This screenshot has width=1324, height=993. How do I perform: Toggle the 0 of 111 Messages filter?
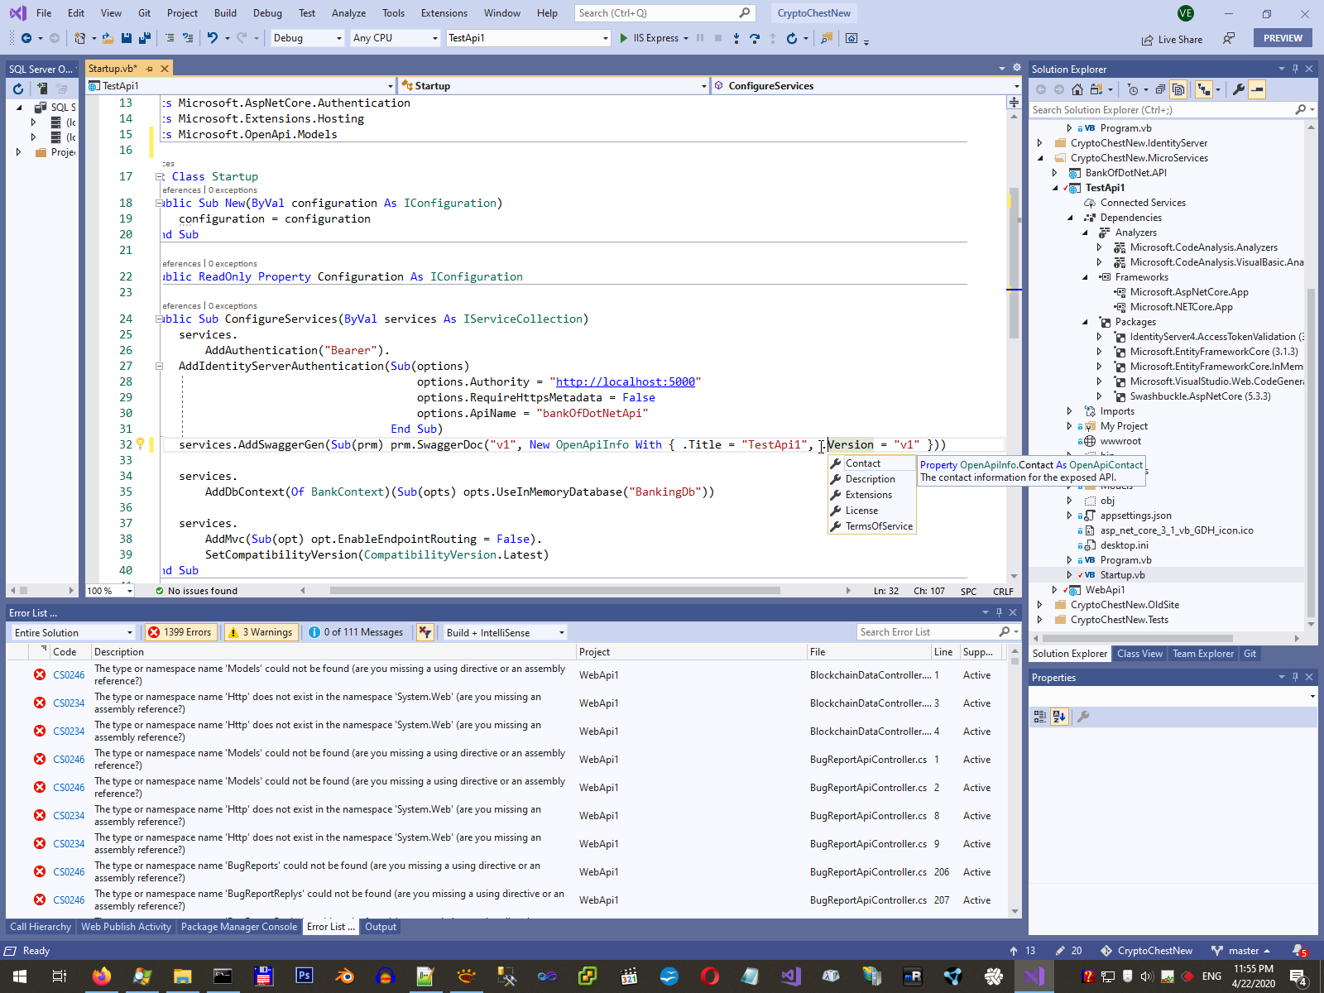[356, 632]
